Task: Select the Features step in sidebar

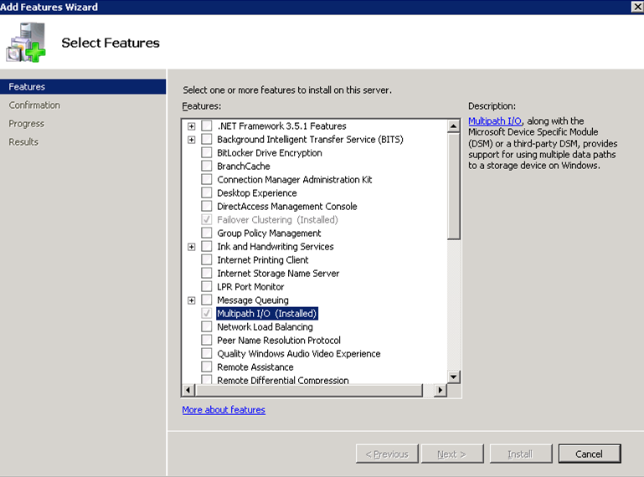Action: tap(27, 87)
